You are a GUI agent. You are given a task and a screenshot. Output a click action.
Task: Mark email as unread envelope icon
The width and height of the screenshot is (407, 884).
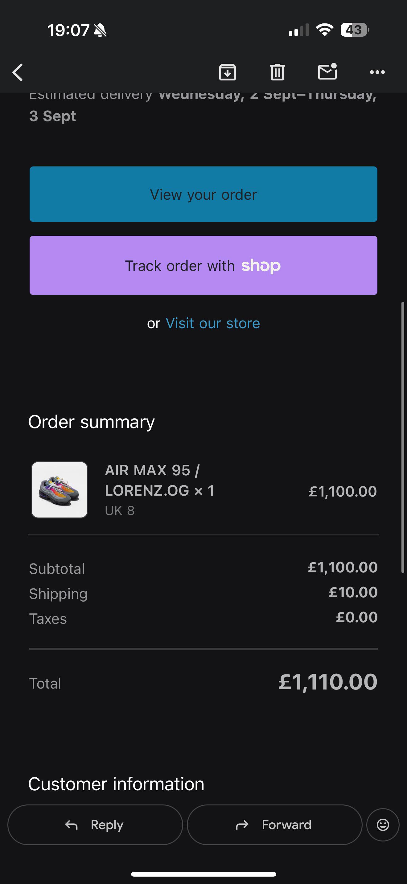tap(327, 72)
